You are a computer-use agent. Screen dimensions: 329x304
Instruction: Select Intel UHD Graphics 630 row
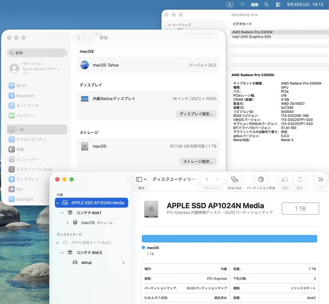pos(252,37)
